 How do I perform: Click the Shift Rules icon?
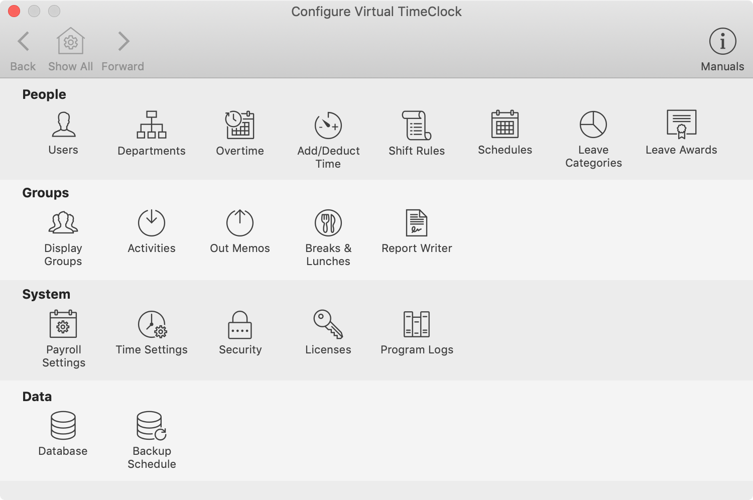point(417,126)
